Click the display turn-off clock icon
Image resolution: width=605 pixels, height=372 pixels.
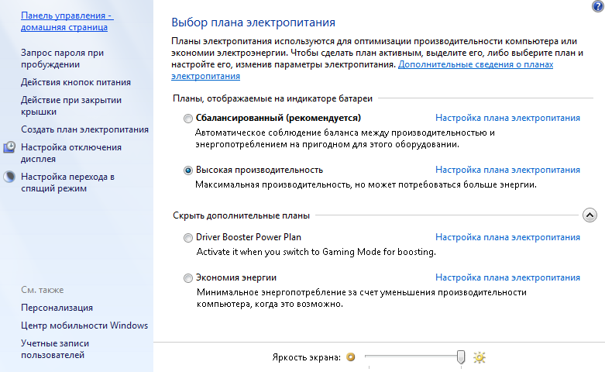(9, 147)
